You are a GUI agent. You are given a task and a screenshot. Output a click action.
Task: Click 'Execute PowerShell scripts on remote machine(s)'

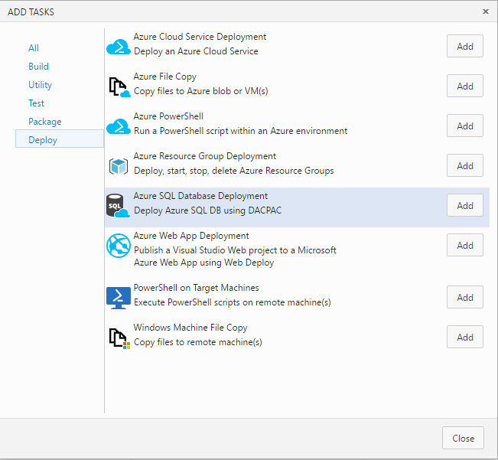[232, 302]
